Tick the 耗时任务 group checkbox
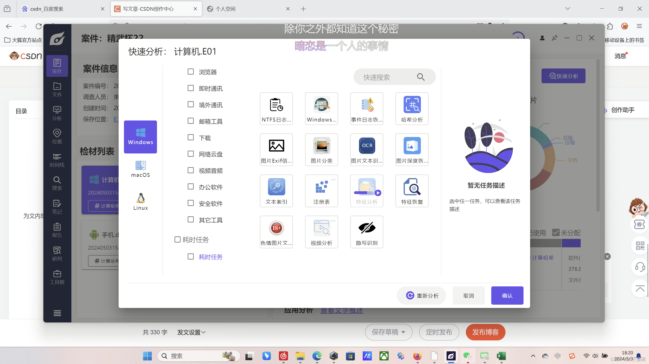 [x=177, y=239]
